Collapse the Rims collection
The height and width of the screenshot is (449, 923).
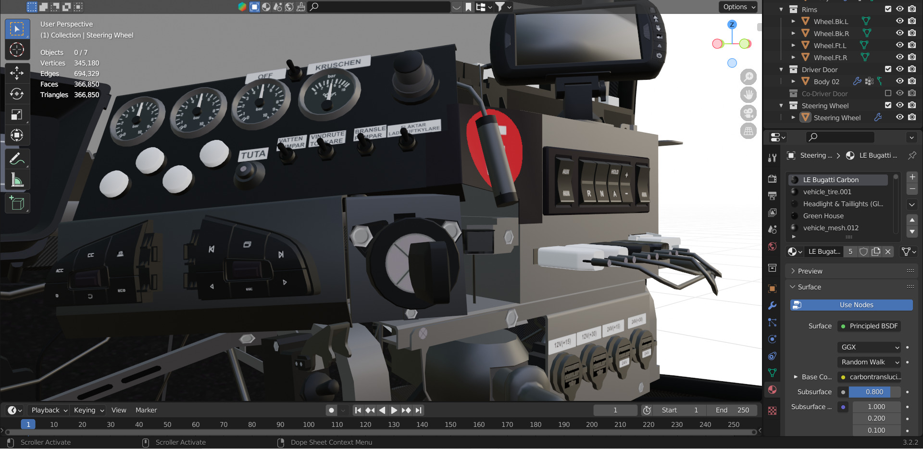tap(781, 9)
